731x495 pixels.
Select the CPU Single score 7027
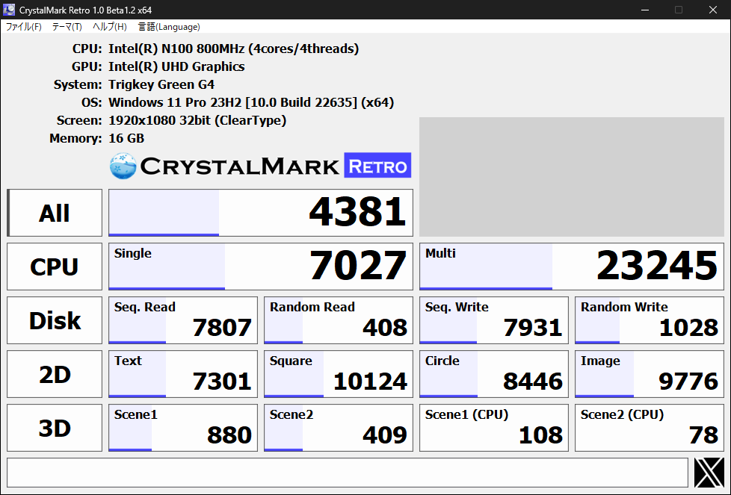click(x=261, y=267)
